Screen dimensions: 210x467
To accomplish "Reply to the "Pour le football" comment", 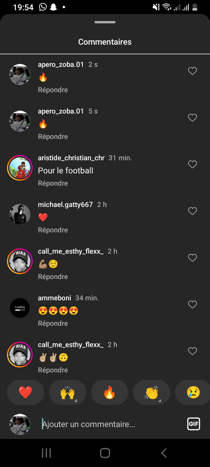I will (53, 183).
